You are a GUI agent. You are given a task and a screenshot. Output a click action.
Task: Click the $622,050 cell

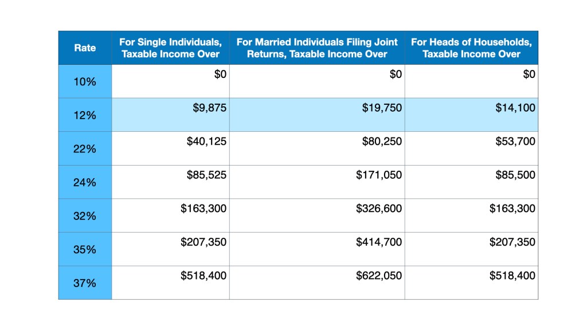point(377,276)
